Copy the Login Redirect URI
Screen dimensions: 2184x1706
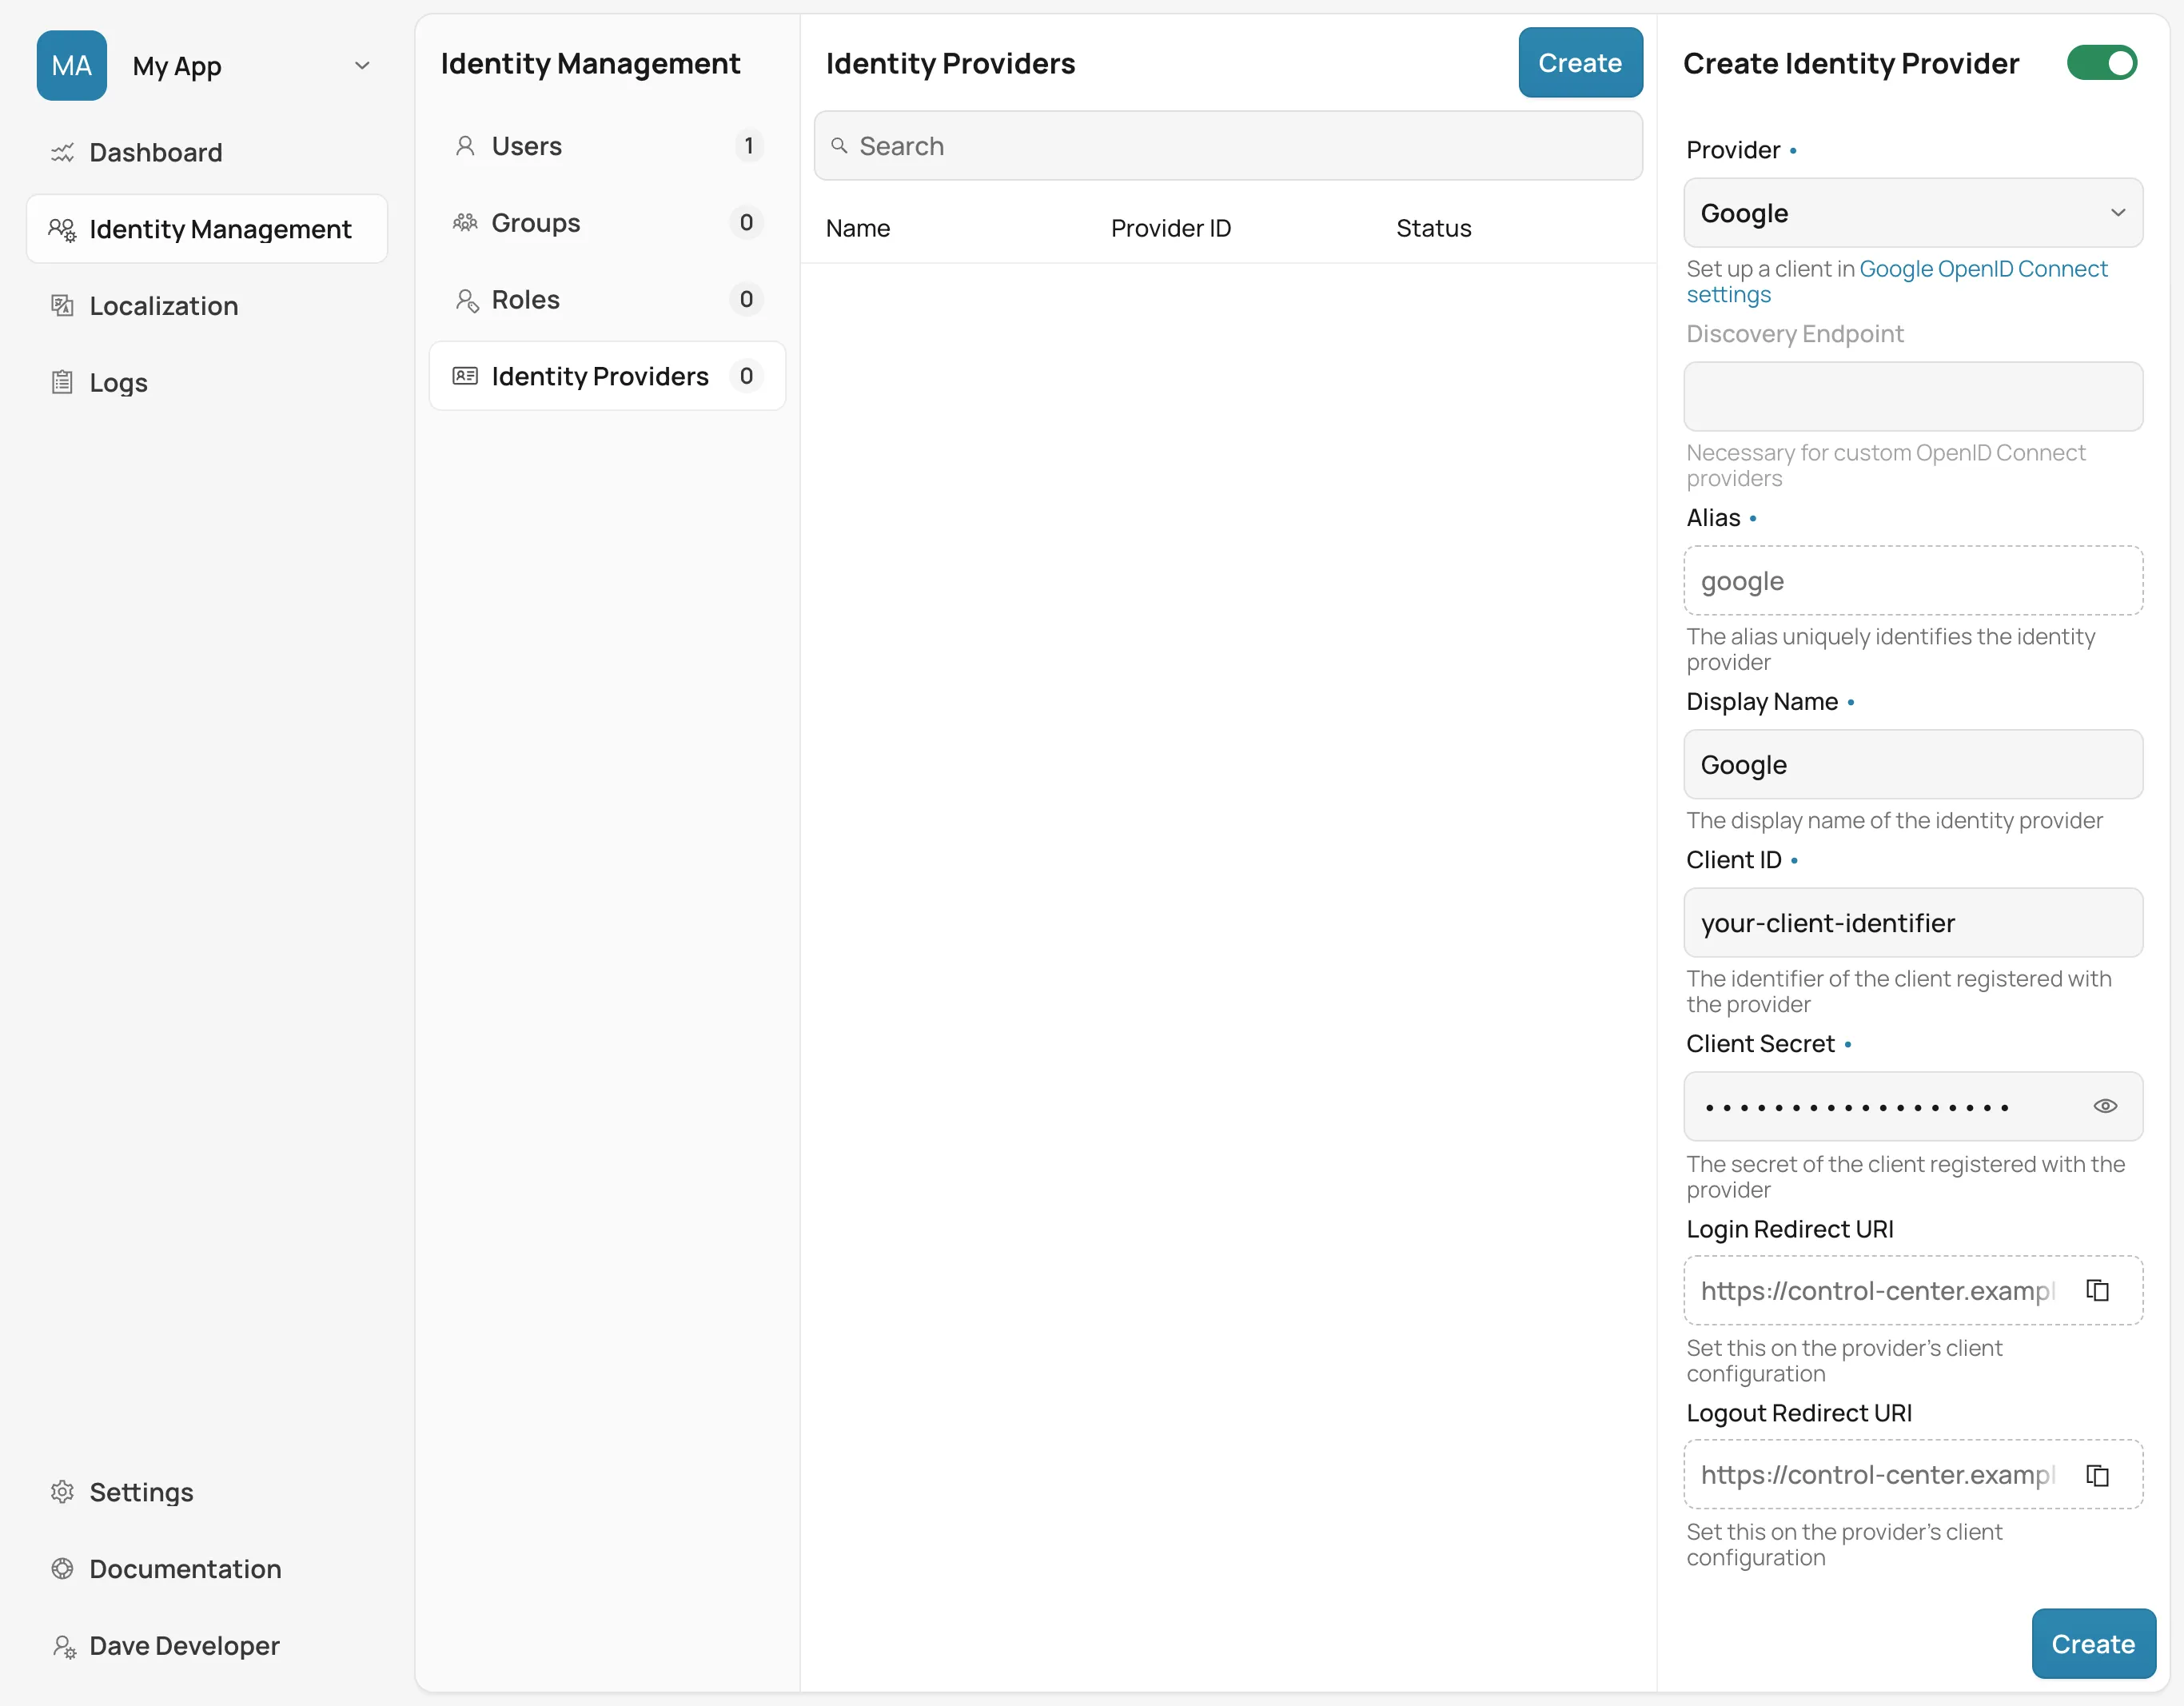click(x=2097, y=1290)
